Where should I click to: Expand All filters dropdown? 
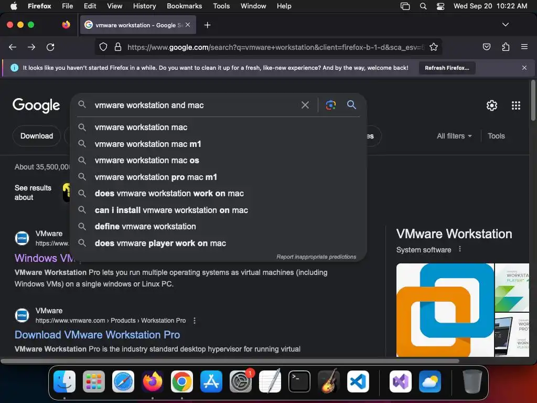[454, 136]
